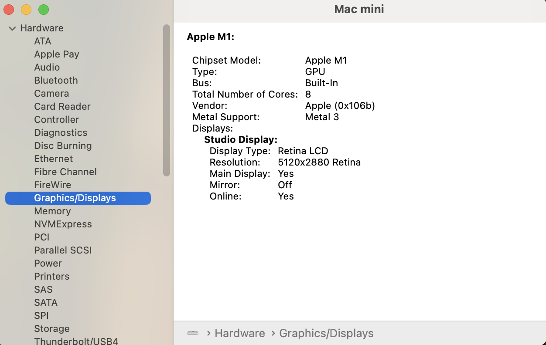The image size is (546, 345).
Task: Click the Vendor value Apple (0x106b)
Action: click(340, 105)
